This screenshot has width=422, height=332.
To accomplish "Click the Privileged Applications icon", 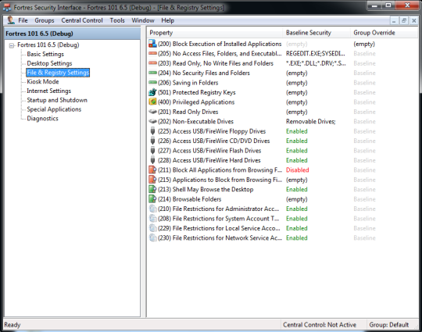I will pos(152,102).
